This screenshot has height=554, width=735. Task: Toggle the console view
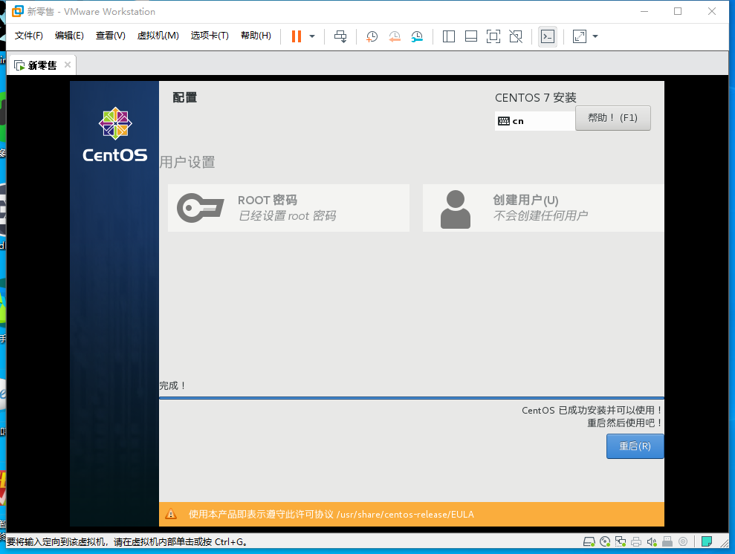548,36
